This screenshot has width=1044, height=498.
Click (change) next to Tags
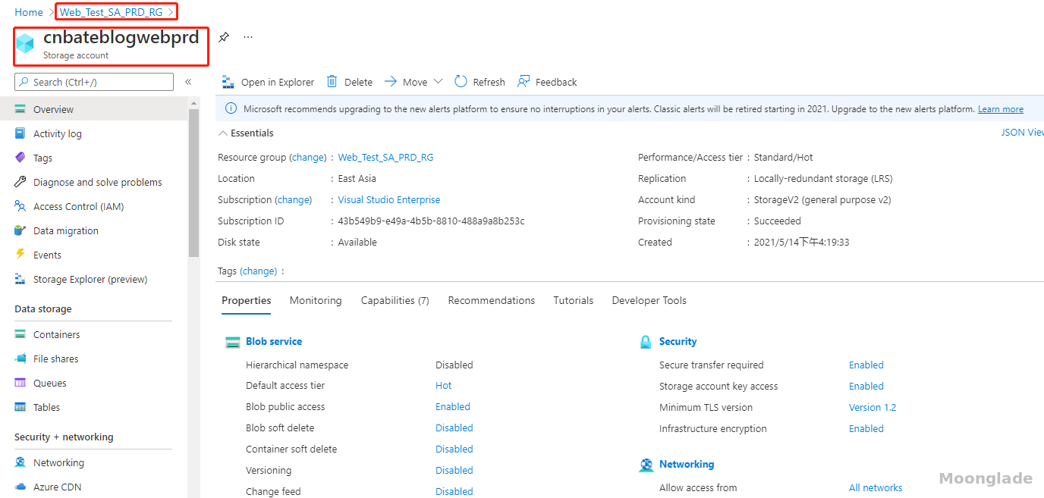click(x=259, y=271)
